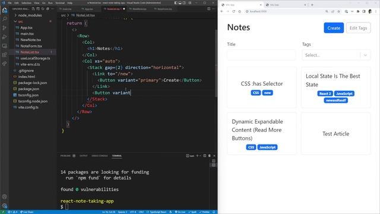The image size is (380, 214).
Task: Open the Search view in activity bar
Action: tap(4, 19)
